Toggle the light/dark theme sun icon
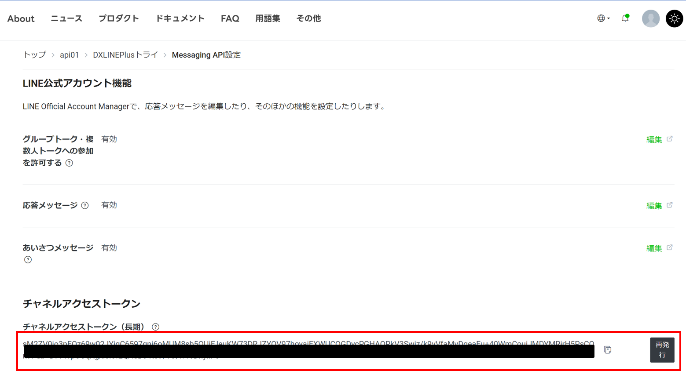This screenshot has width=686, height=382. pos(674,18)
